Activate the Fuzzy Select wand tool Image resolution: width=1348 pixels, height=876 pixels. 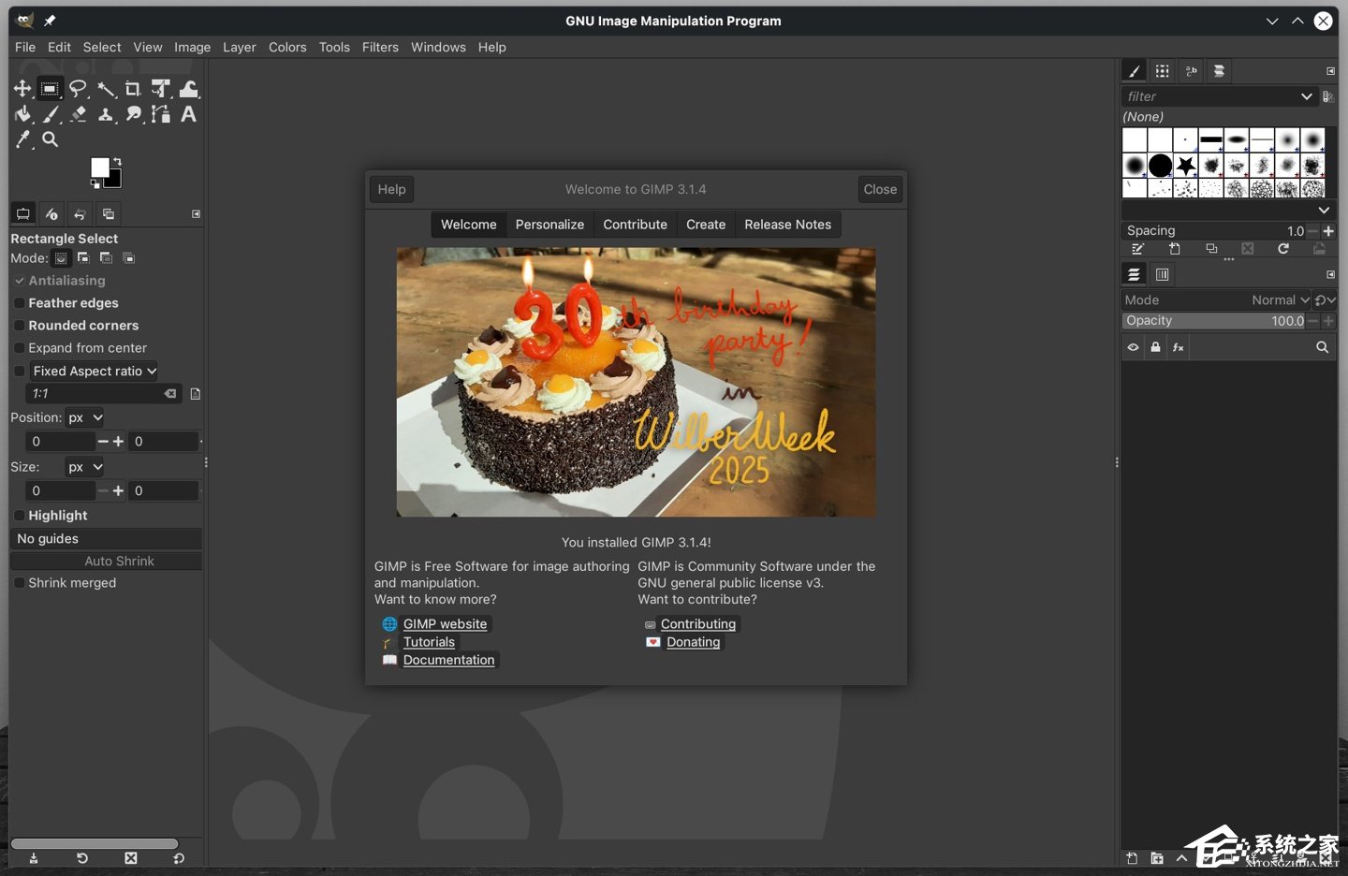(x=106, y=88)
